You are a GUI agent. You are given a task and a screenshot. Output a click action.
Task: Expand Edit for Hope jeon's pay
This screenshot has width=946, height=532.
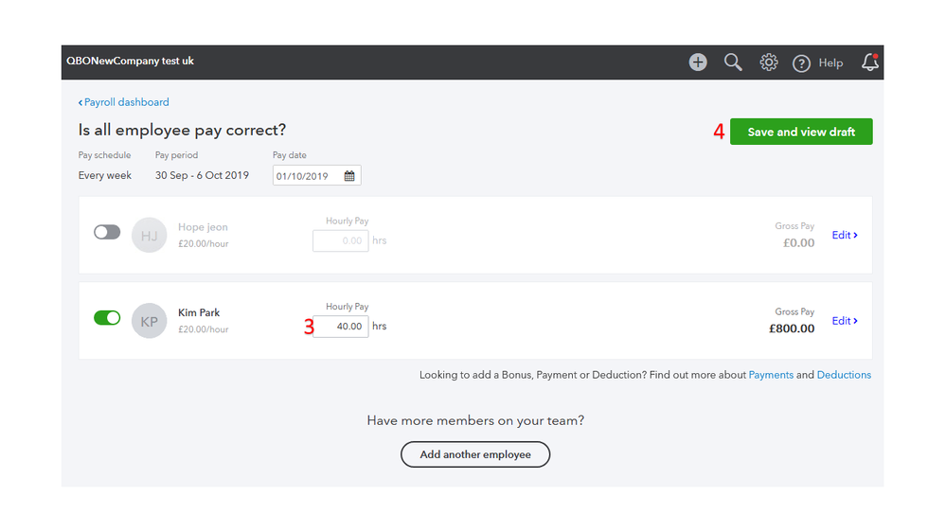pyautogui.click(x=845, y=235)
